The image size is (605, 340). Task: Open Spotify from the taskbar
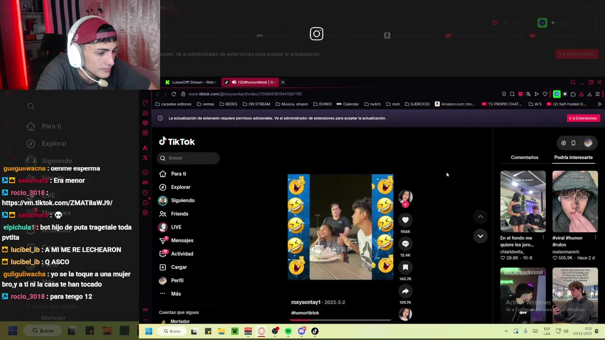(288, 331)
